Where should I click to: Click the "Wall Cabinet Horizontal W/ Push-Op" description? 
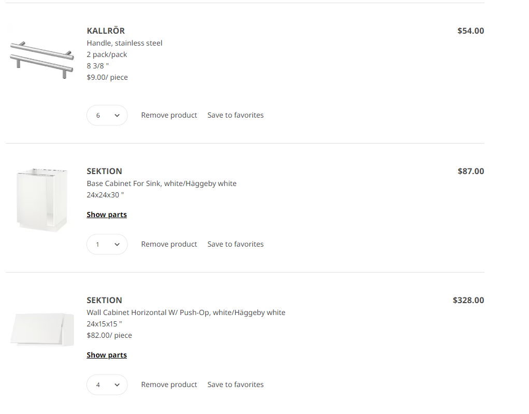(x=185, y=312)
